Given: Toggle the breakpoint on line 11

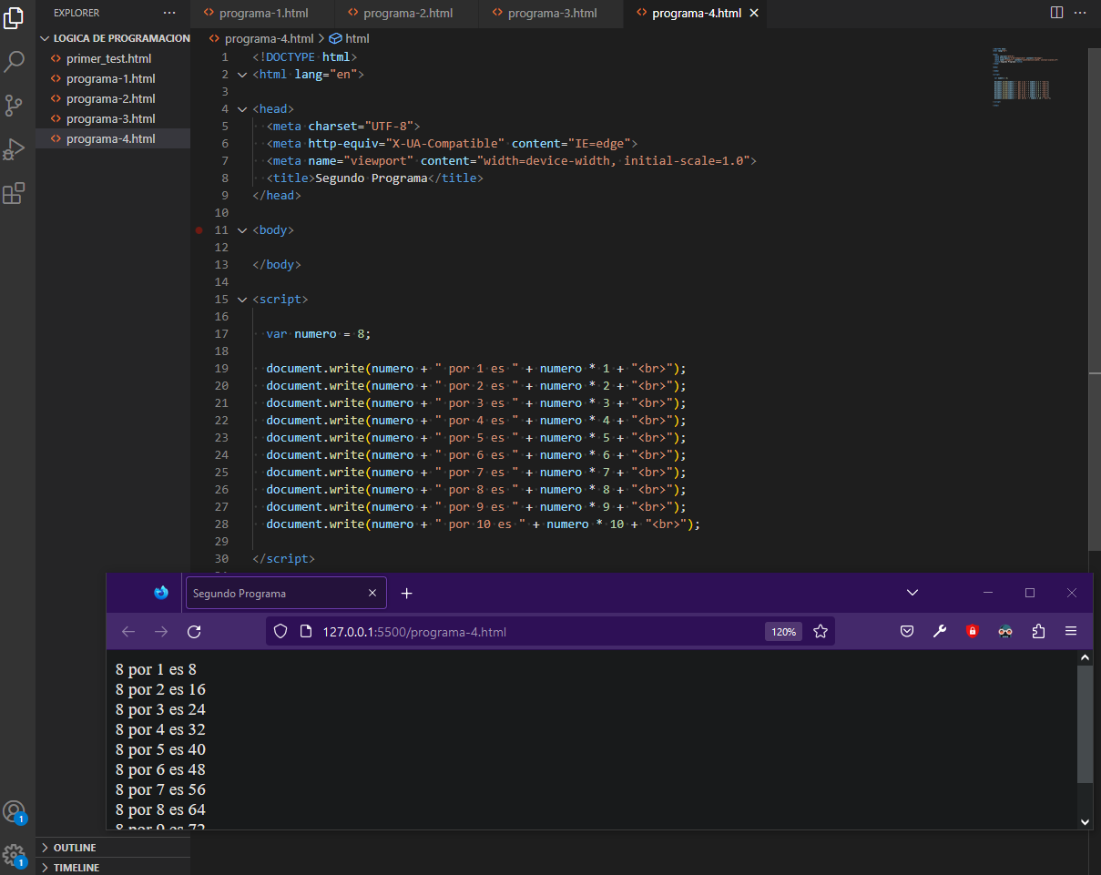Looking at the screenshot, I should pos(199,230).
